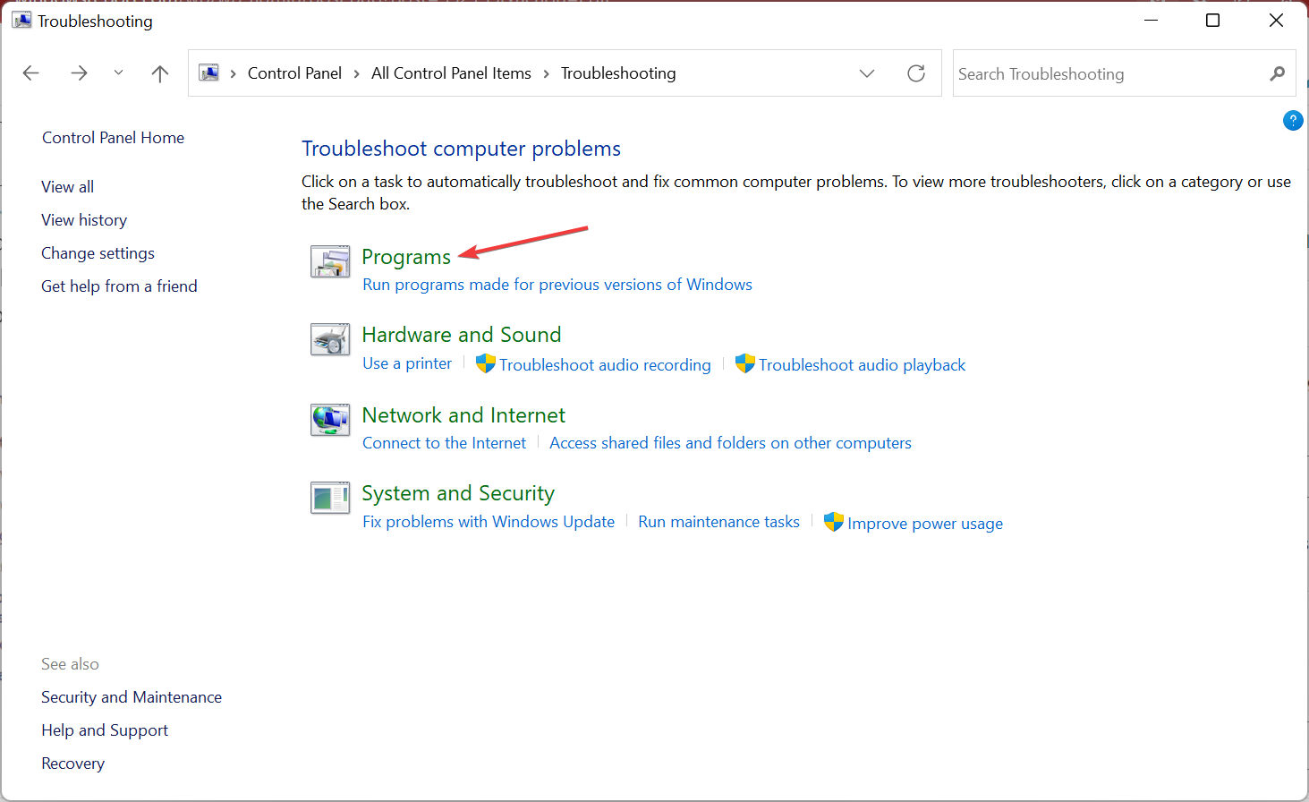Click Connect to the Internet

tap(445, 443)
